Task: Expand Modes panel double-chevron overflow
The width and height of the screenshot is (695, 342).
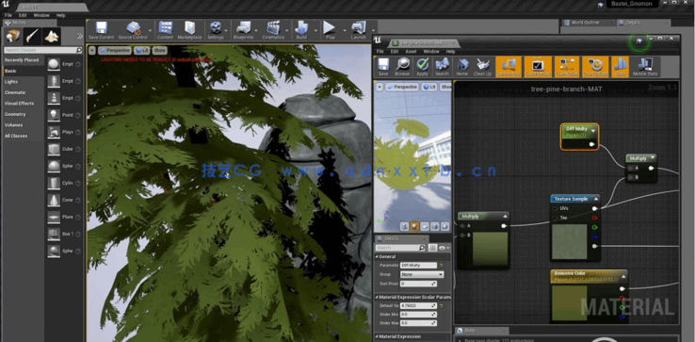Action: coord(80,37)
